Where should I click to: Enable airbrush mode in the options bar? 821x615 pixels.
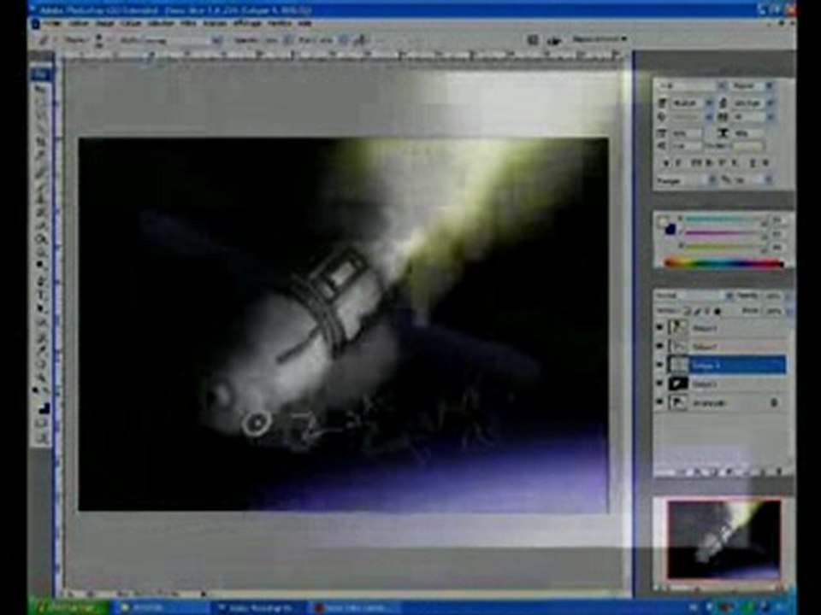point(361,40)
